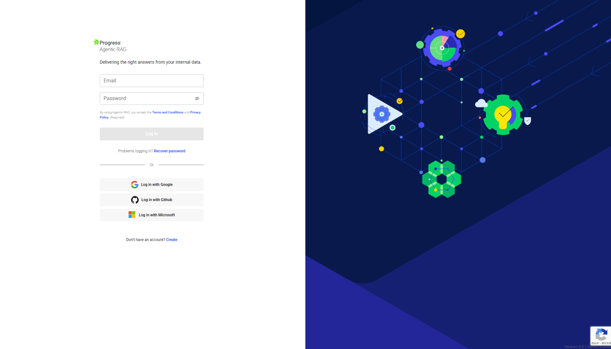This screenshot has width=611, height=349.
Task: Click the green lightbulb gear illustration
Action: tap(503, 115)
